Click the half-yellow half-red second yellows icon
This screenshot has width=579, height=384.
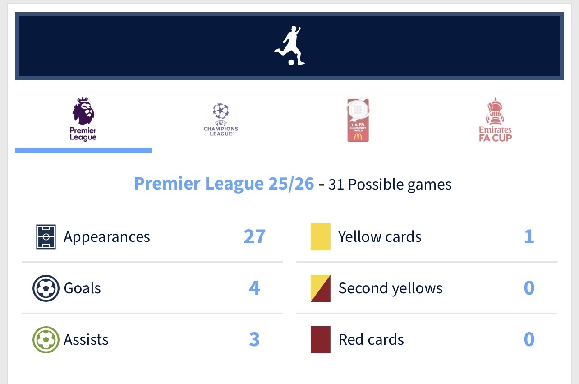(321, 288)
